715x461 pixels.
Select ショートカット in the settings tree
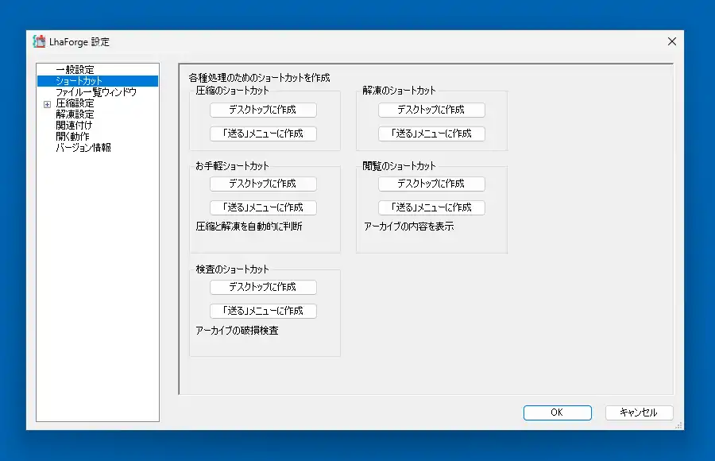79,81
